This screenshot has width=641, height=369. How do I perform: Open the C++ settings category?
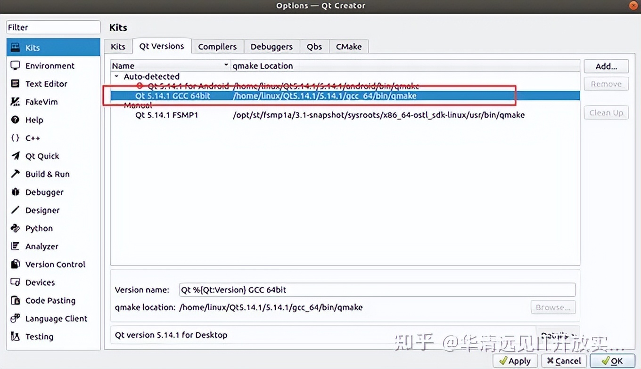tap(31, 137)
